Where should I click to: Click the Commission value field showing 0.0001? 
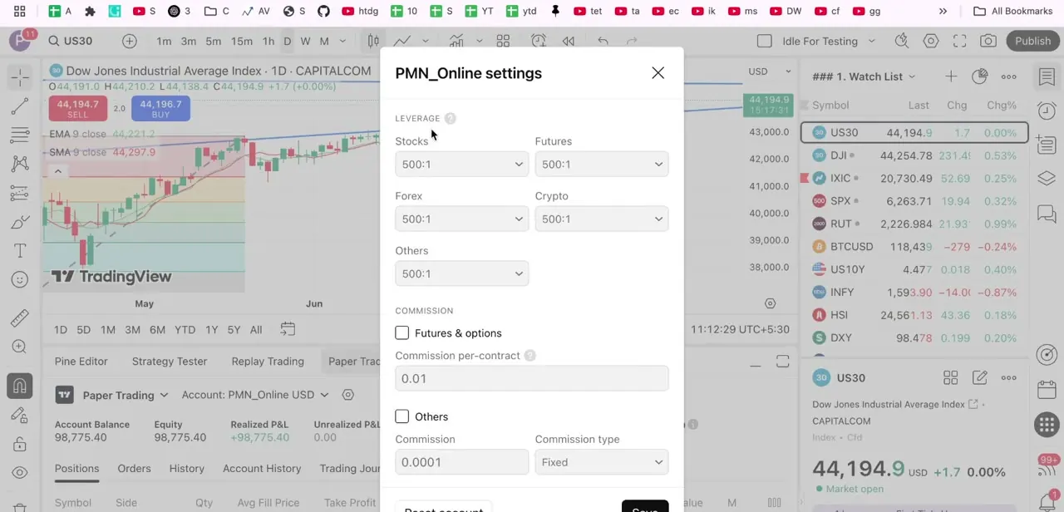(x=461, y=462)
